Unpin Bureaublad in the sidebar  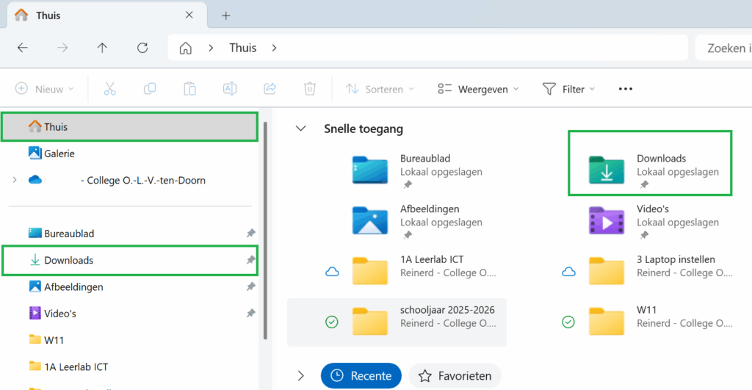click(250, 234)
